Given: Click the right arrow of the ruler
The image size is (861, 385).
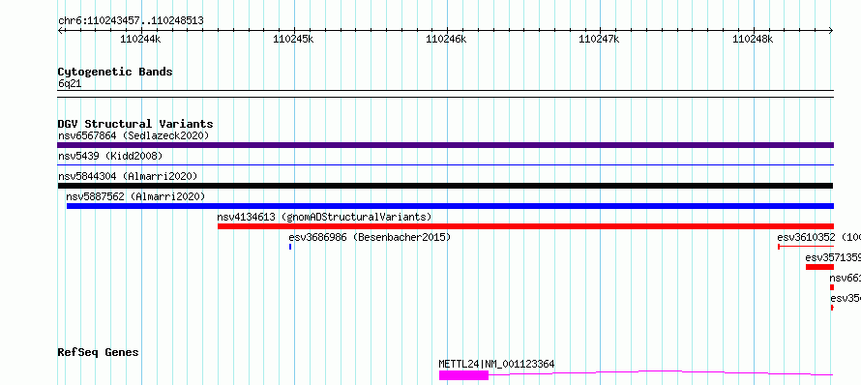Looking at the screenshot, I should [831, 31].
